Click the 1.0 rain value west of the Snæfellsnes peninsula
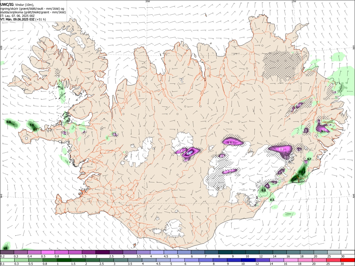 32,125
